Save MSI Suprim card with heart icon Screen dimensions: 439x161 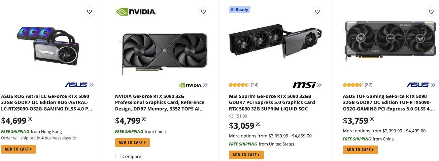317,12
